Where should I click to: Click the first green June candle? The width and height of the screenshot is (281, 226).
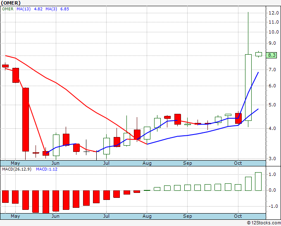56,145
